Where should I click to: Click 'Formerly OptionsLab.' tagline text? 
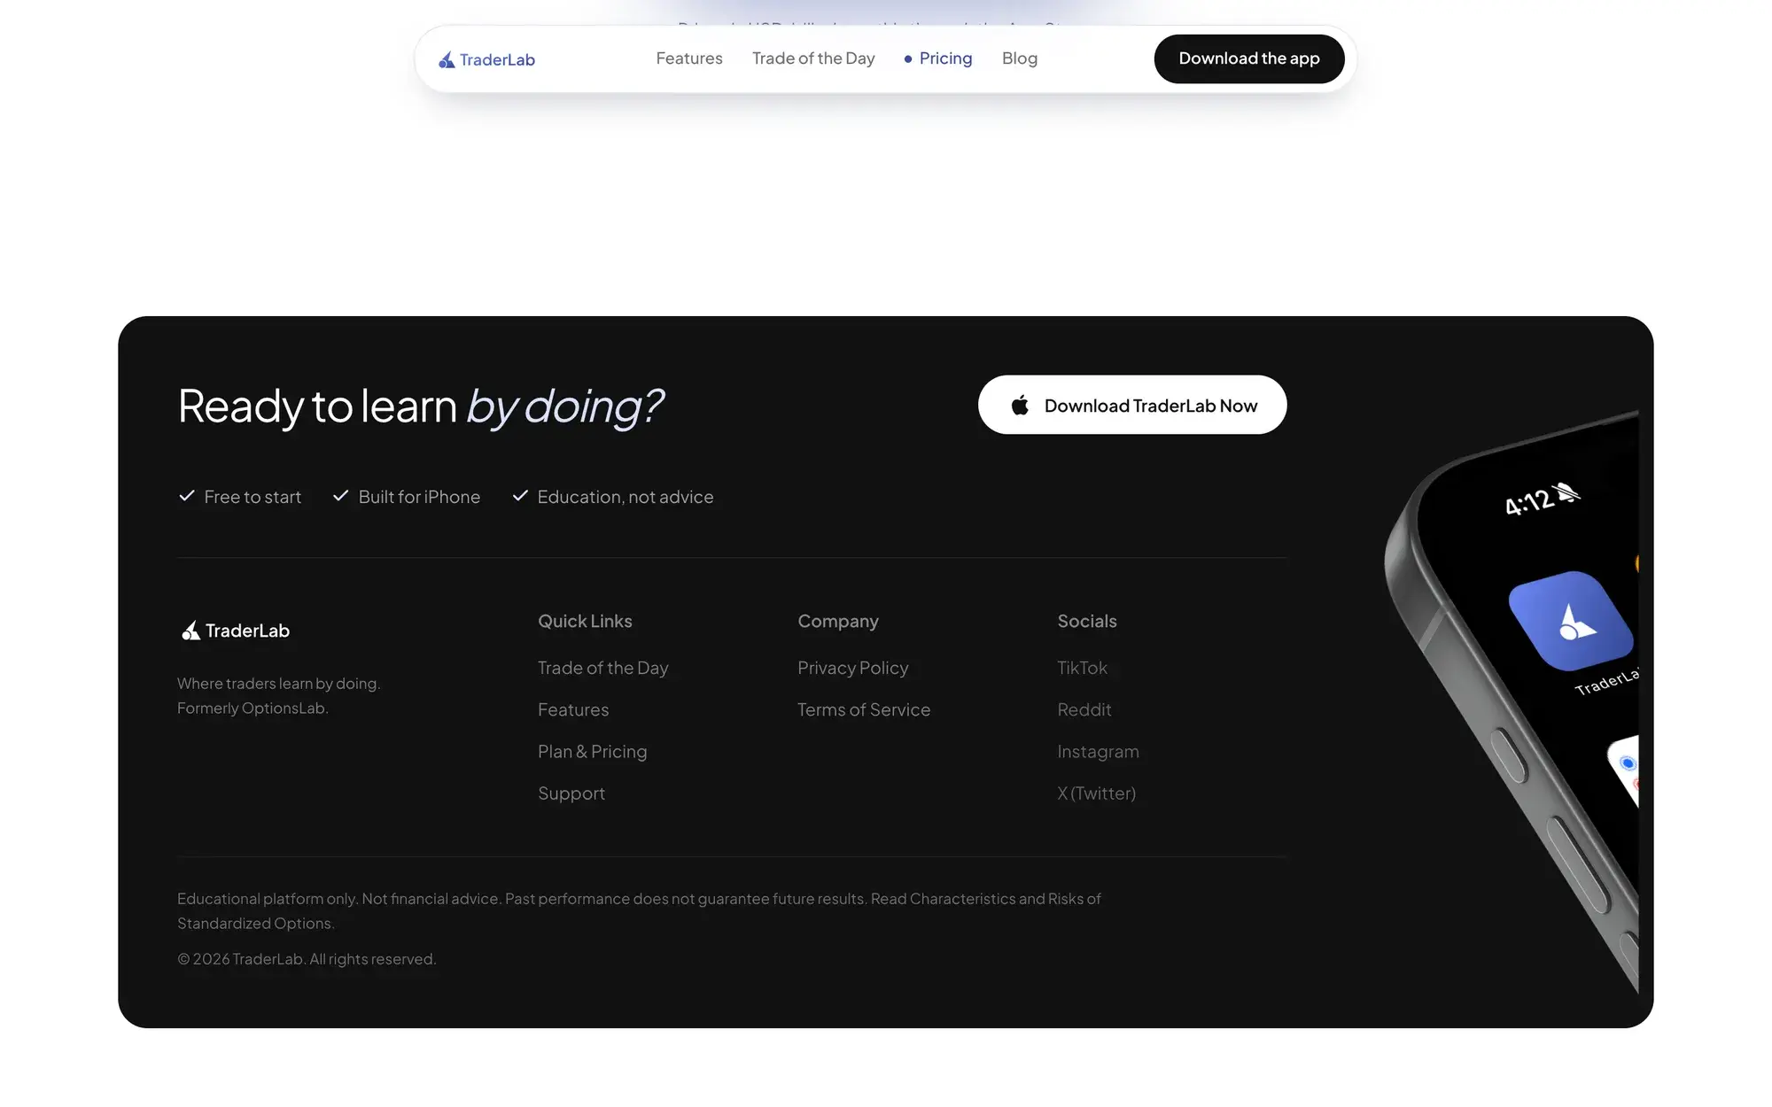click(253, 708)
